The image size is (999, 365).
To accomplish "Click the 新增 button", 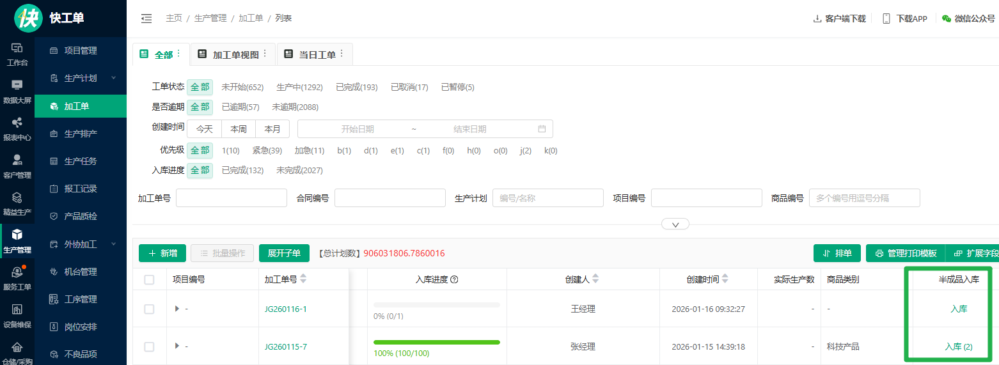I will coord(162,253).
